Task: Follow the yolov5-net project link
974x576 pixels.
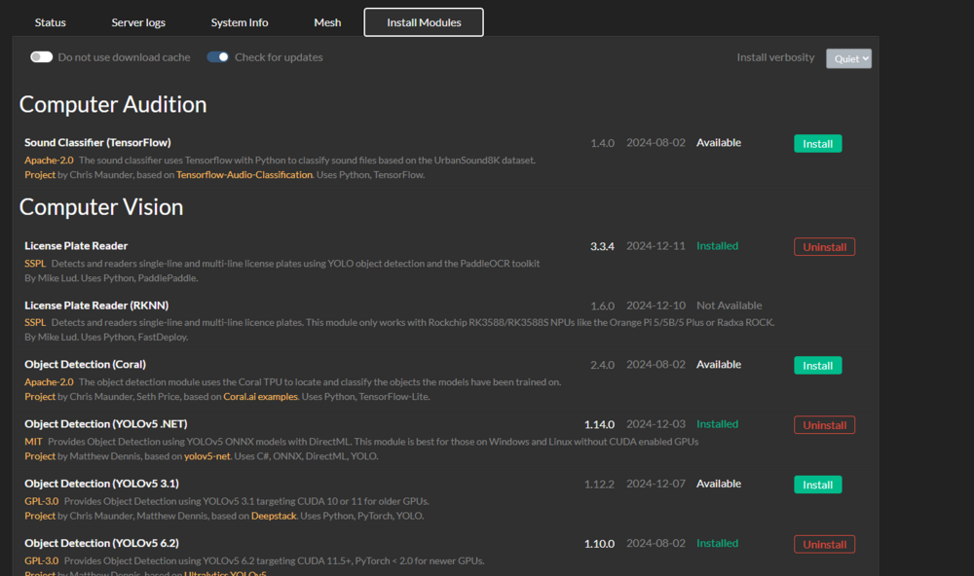Action: pos(206,456)
